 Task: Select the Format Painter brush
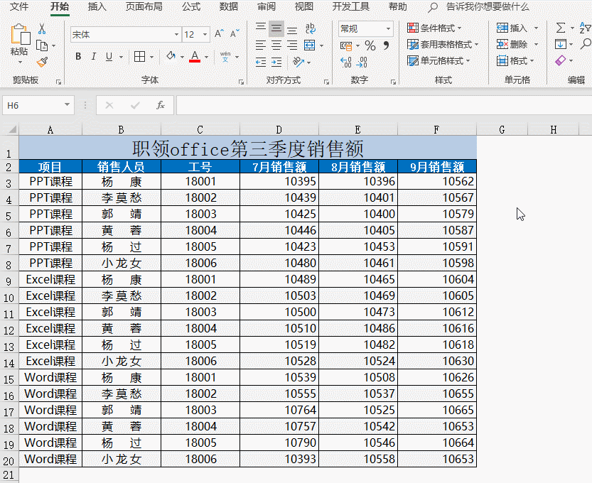pos(42,62)
